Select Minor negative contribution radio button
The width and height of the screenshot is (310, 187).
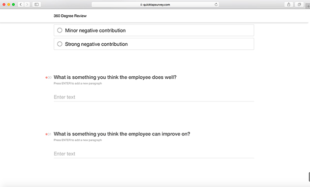click(60, 30)
